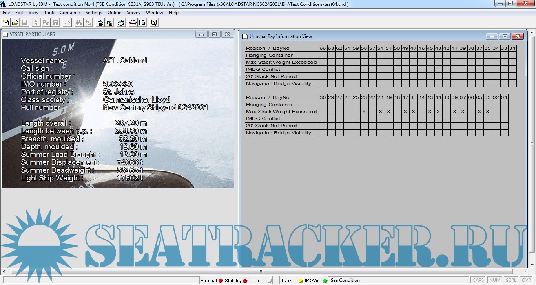
Task: Open the Container menu
Action: (70, 13)
